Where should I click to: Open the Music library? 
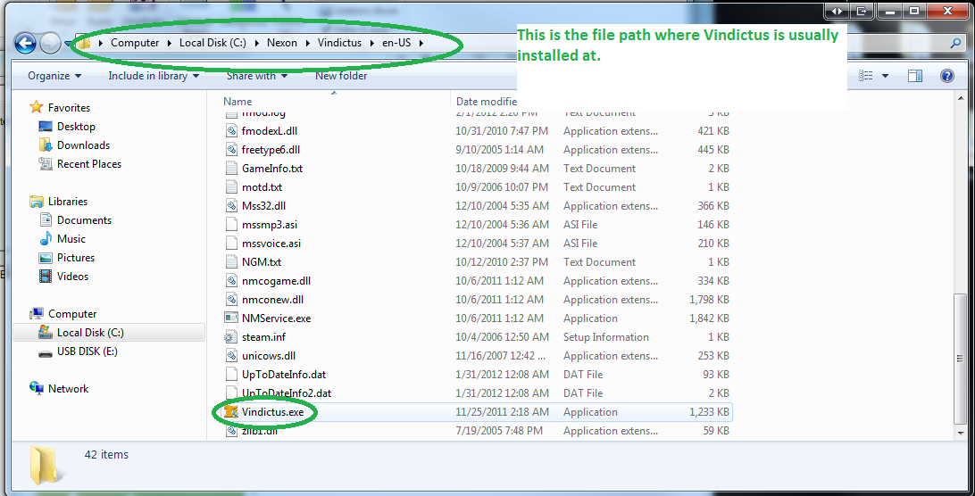(x=71, y=239)
